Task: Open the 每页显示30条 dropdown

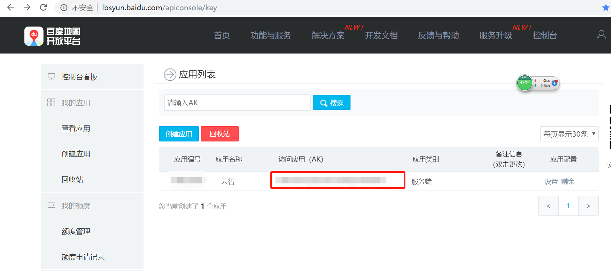Action: [569, 134]
